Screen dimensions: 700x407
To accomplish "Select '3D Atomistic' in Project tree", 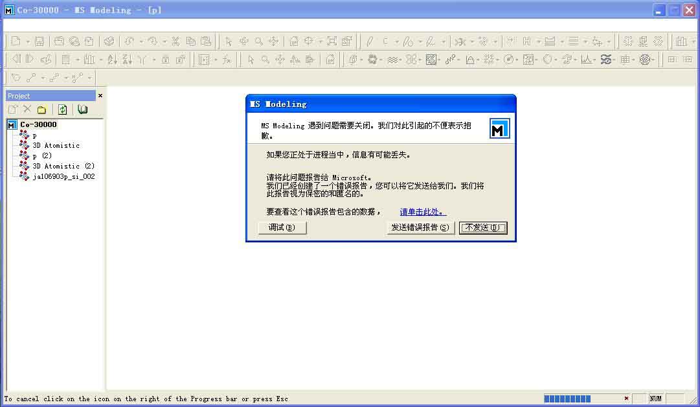I will pyautogui.click(x=56, y=146).
